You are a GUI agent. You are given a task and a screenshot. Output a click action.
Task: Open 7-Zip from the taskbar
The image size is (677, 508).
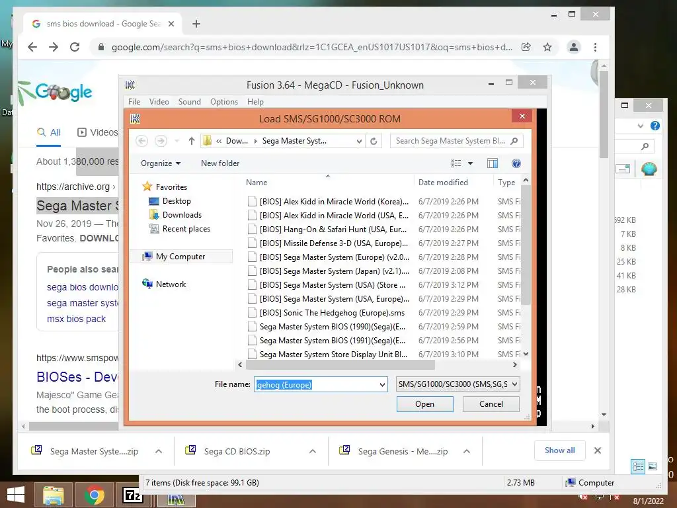[133, 495]
